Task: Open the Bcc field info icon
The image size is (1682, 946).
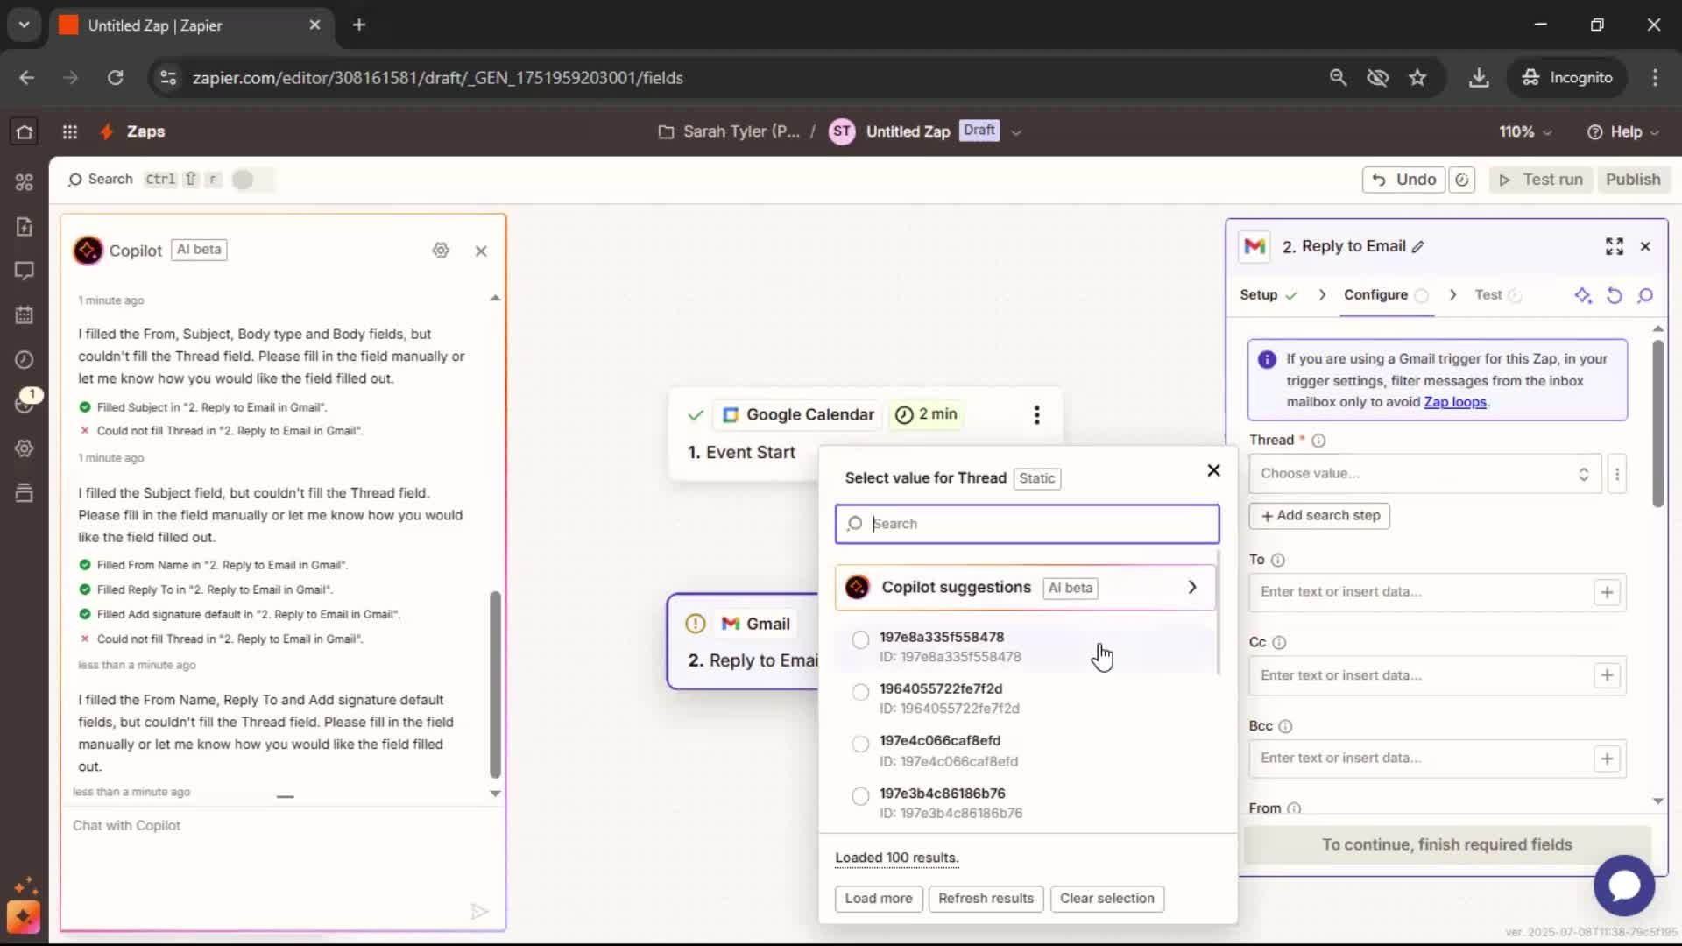Action: click(1285, 726)
